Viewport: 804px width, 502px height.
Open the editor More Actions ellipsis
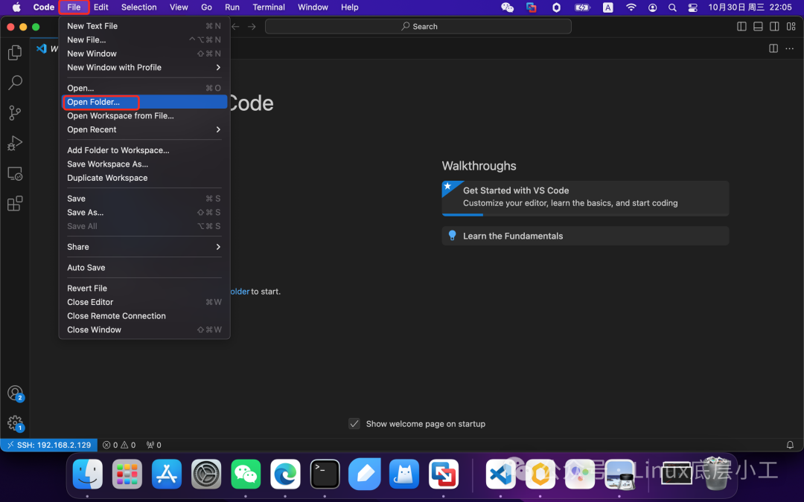coord(790,48)
